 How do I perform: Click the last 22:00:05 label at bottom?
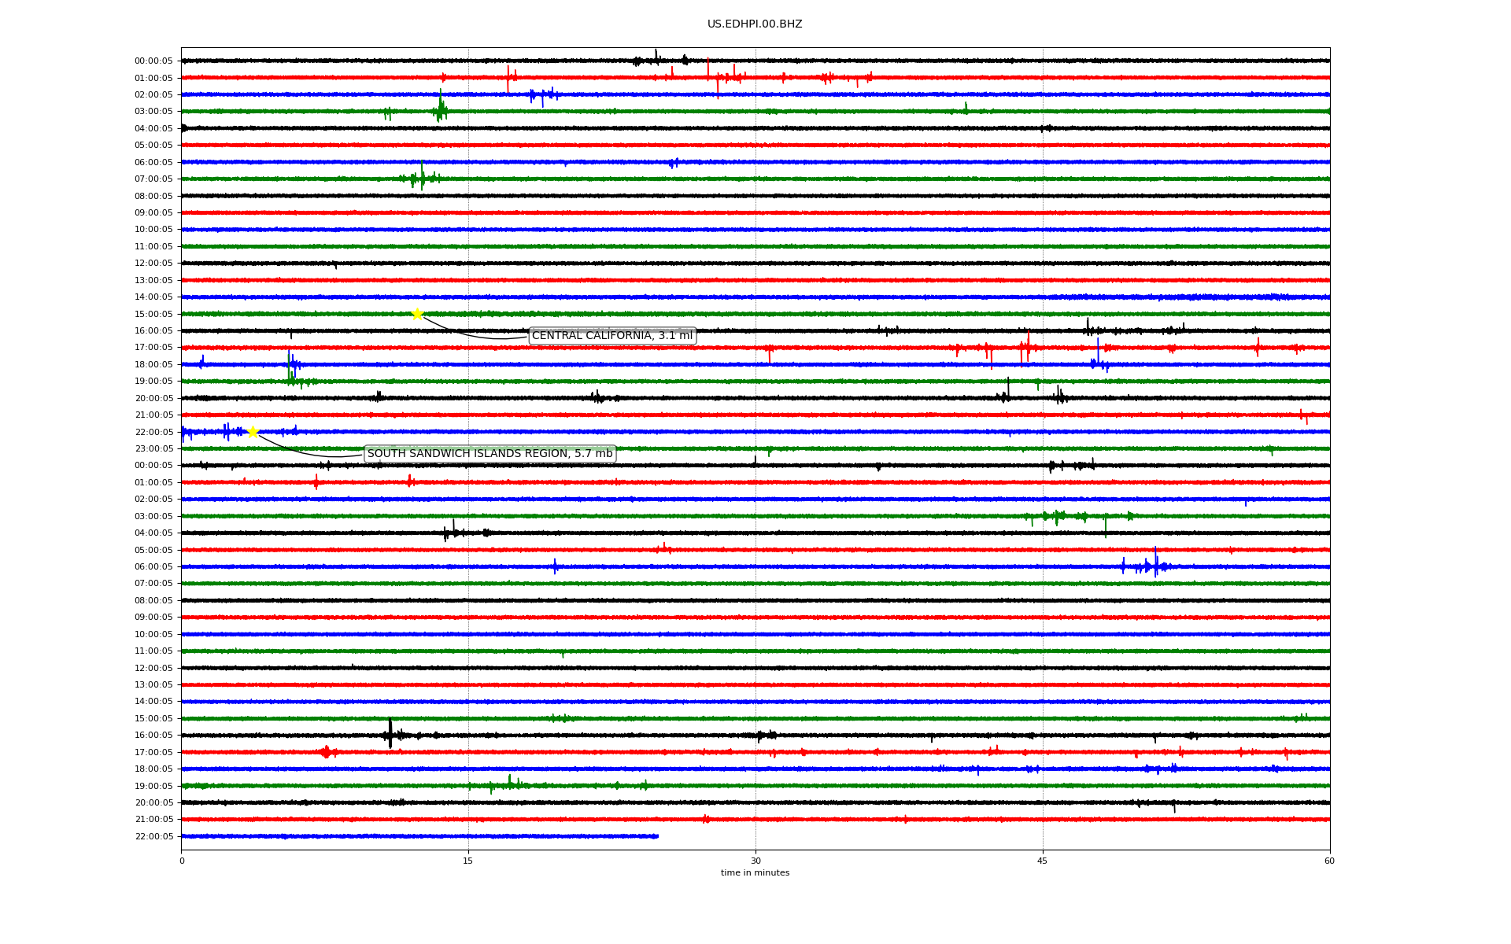[x=153, y=837]
